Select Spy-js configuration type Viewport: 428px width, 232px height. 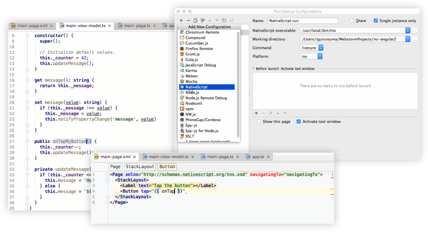(x=207, y=125)
